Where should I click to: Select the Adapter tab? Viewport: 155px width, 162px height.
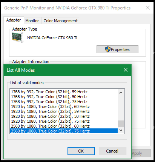tap(14, 20)
